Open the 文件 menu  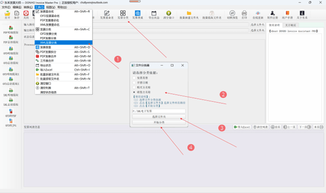pyautogui.click(x=6, y=7)
